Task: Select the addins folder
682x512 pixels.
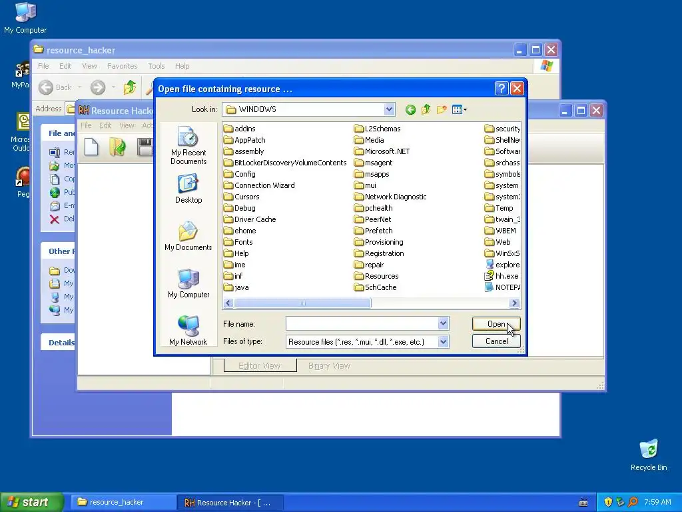Action: point(240,129)
